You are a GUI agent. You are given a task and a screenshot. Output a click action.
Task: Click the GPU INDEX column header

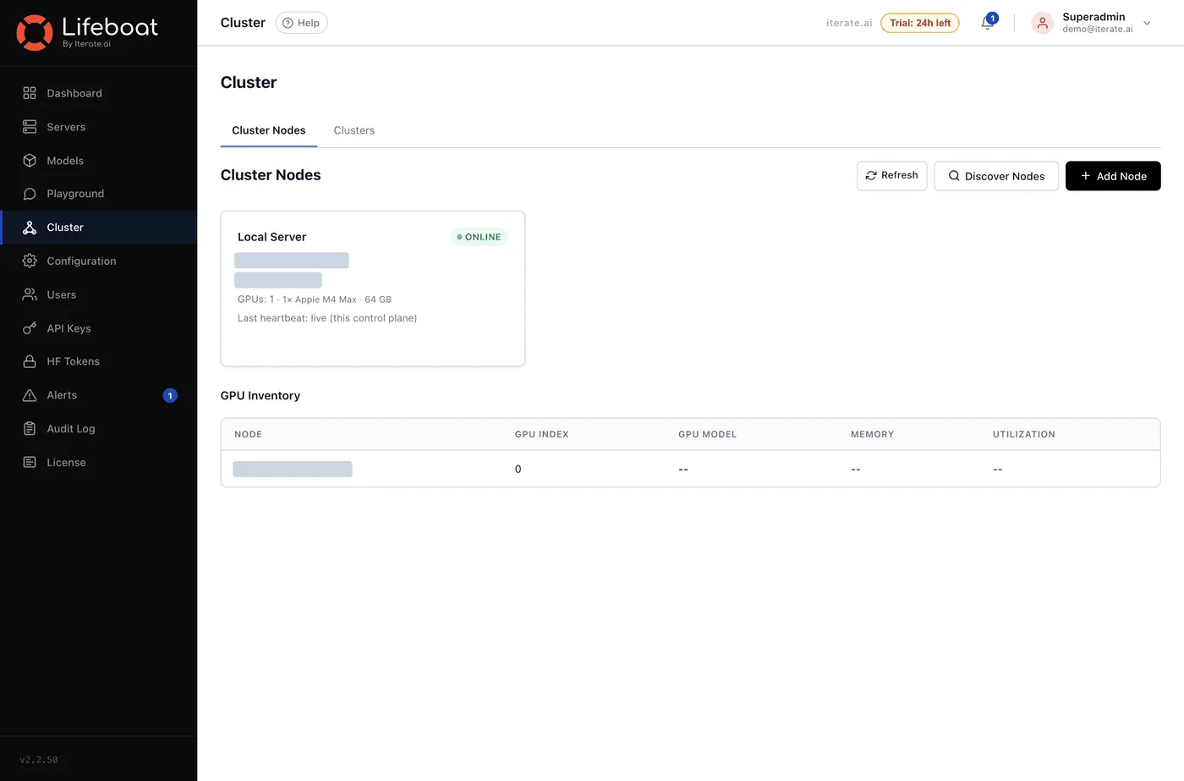542,434
